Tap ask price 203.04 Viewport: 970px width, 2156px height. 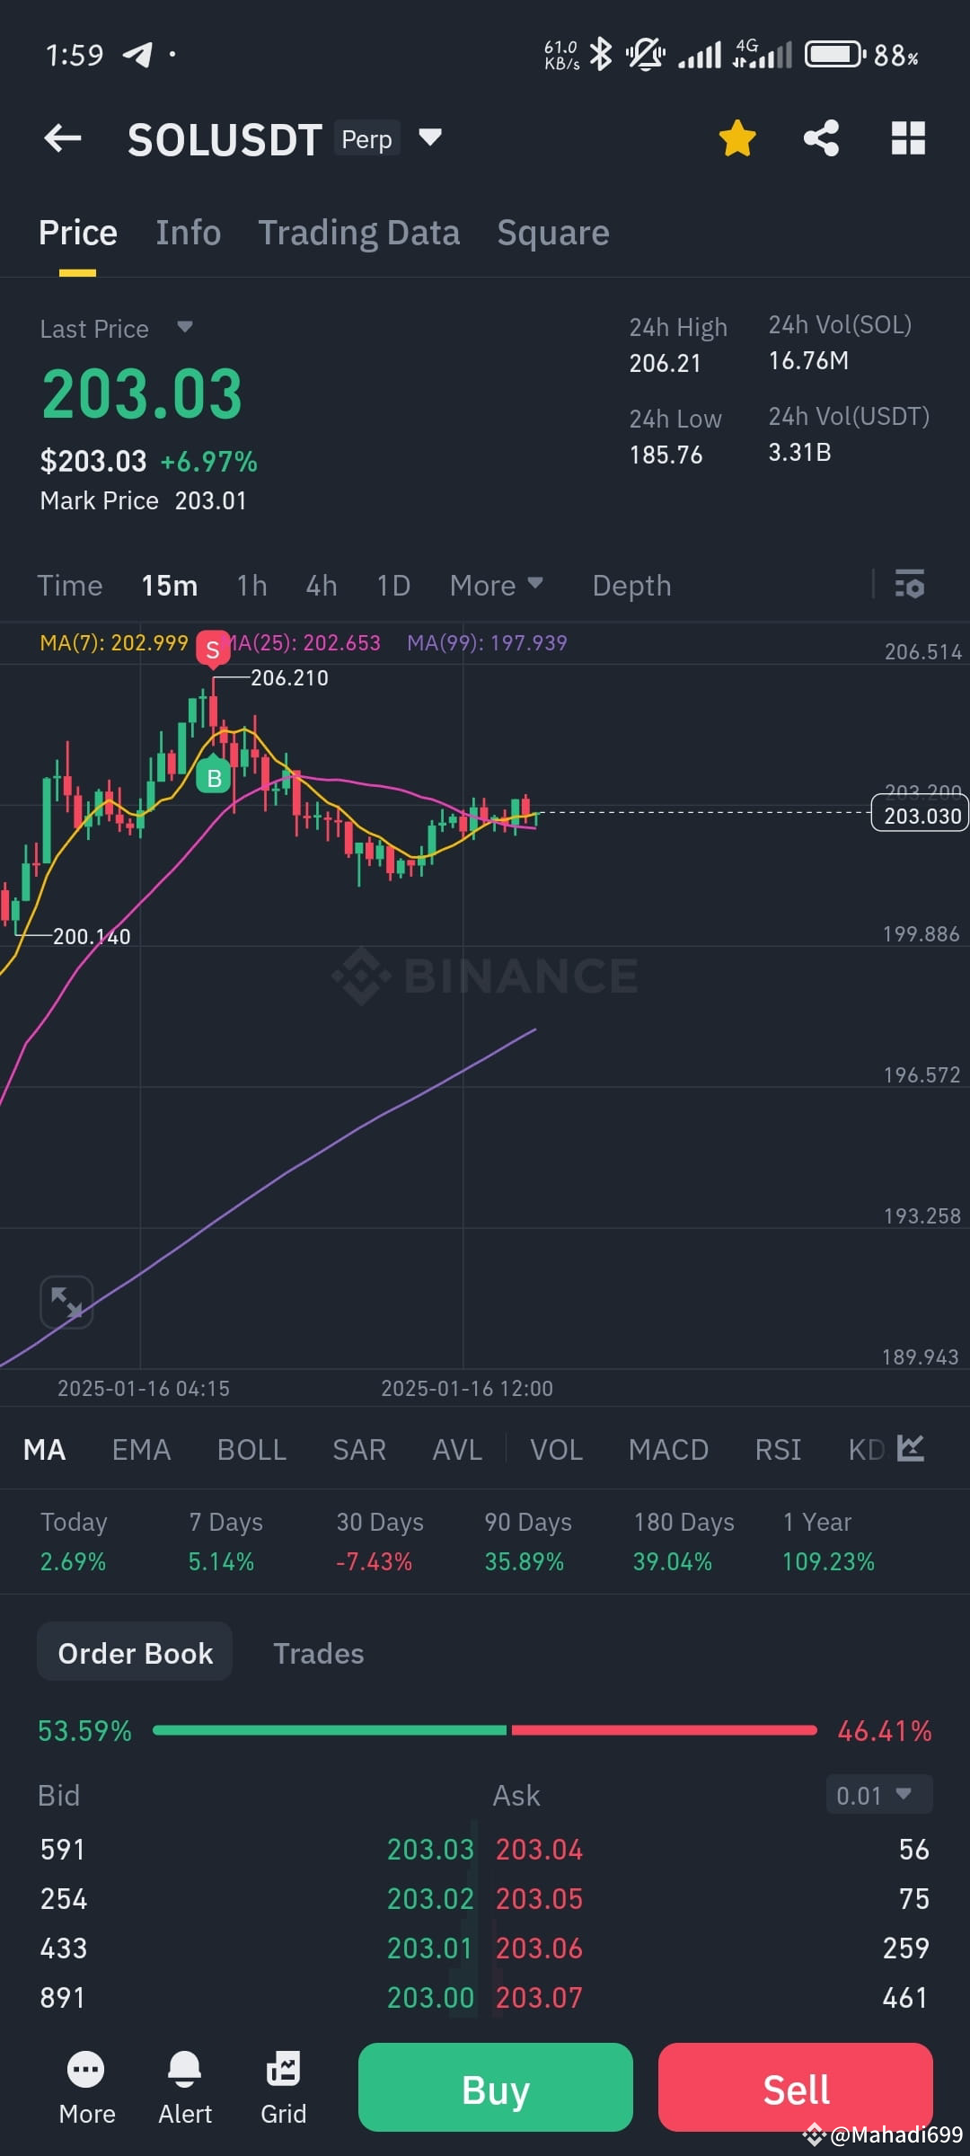pyautogui.click(x=540, y=1849)
